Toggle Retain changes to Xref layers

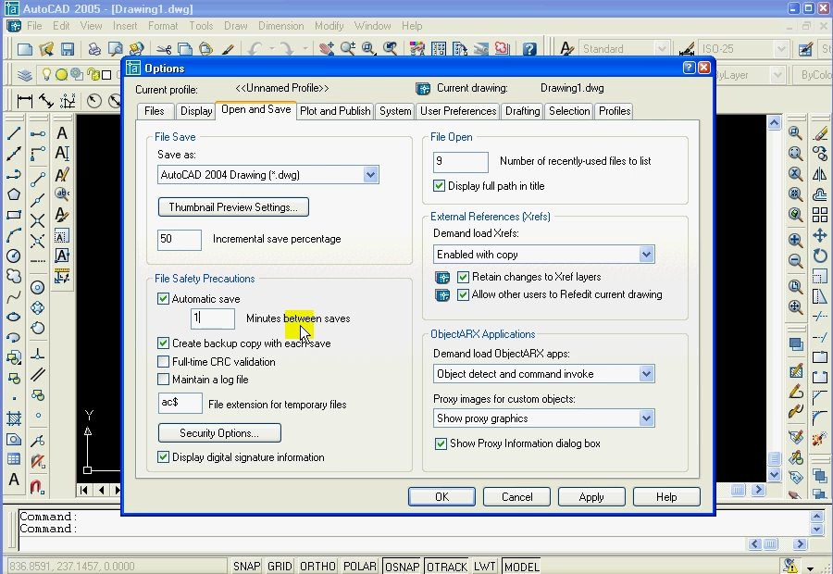(464, 277)
